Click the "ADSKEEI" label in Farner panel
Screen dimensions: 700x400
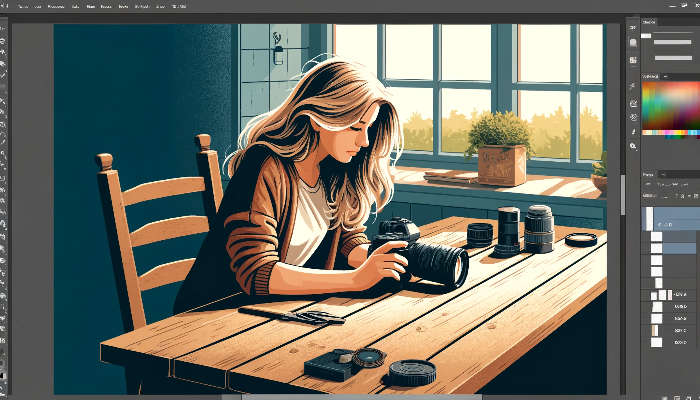click(650, 195)
